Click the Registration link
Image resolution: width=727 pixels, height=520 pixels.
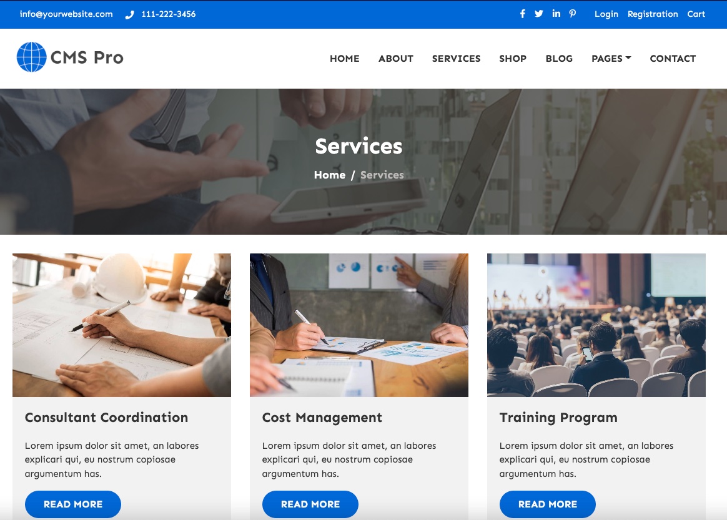653,14
